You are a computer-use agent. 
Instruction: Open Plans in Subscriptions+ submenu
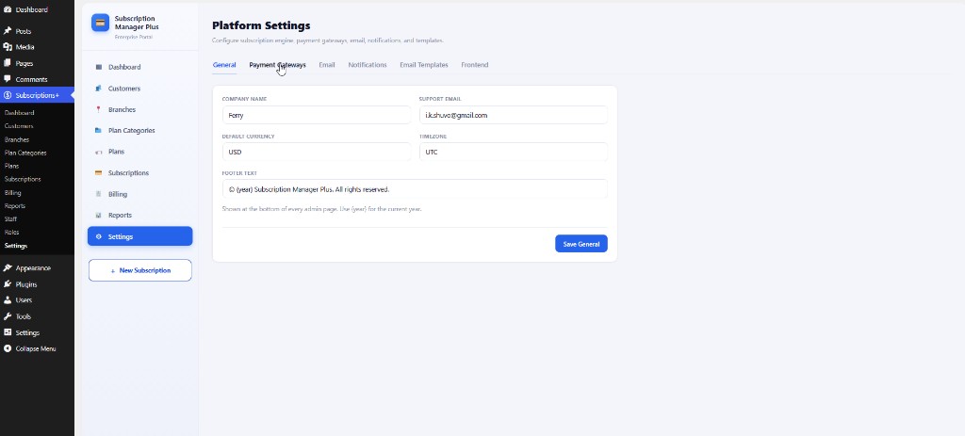pos(11,166)
